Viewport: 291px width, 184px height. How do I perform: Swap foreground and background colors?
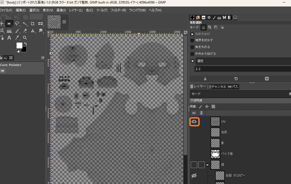tap(25, 44)
